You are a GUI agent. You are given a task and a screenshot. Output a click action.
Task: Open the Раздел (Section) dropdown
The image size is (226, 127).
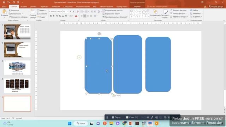point(42,17)
